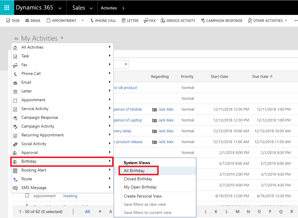This screenshot has height=218, width=298.
Task: Open the Other Activities dropdown arrow
Action: (x=286, y=20)
